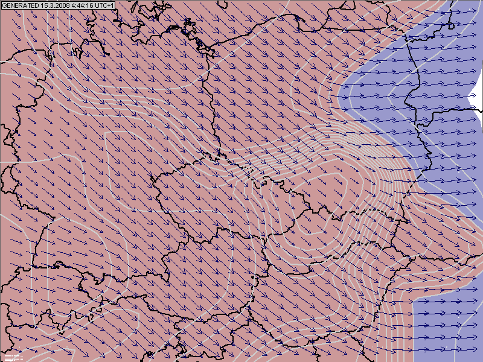This screenshot has height=362, width=483.
Task: Click the small looped border enclave in upper right
Action: [451, 27]
